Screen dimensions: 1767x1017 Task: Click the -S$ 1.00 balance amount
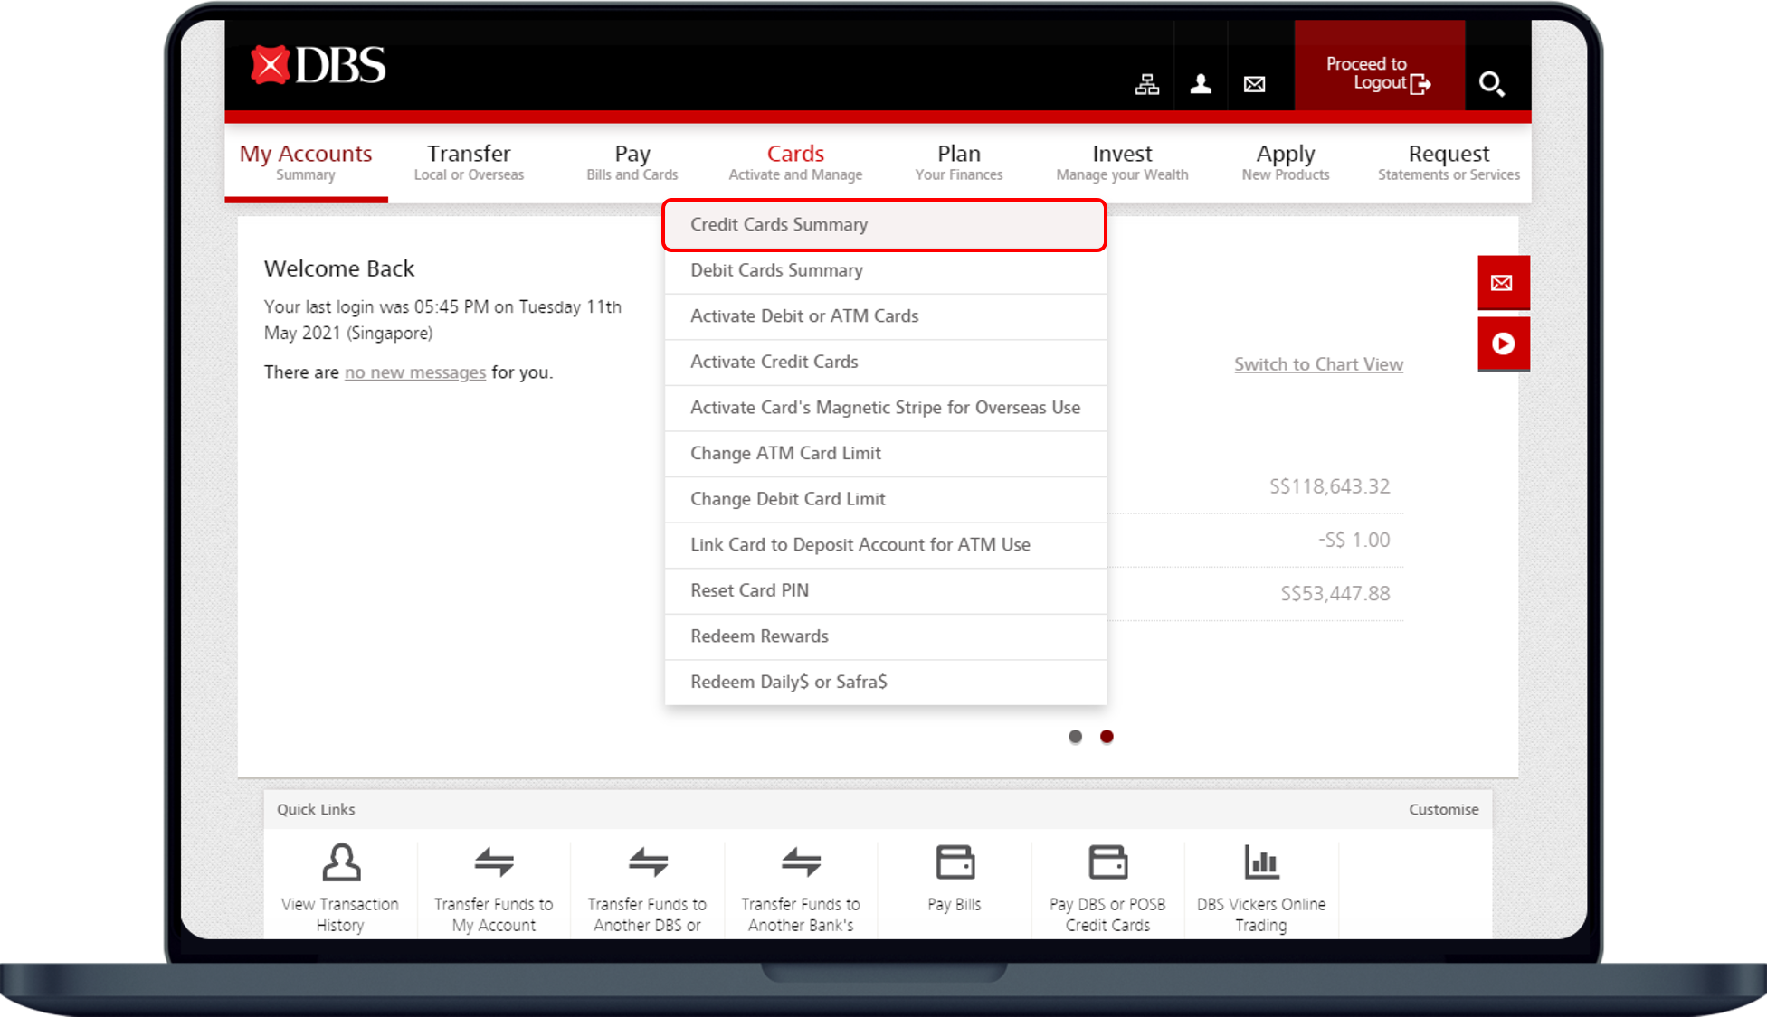(x=1354, y=540)
